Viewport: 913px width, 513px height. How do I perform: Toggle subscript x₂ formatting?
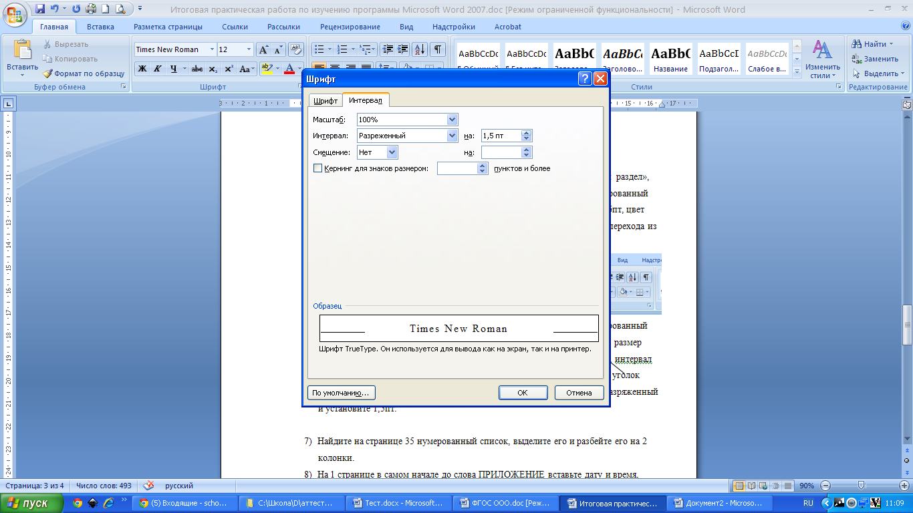(x=213, y=68)
